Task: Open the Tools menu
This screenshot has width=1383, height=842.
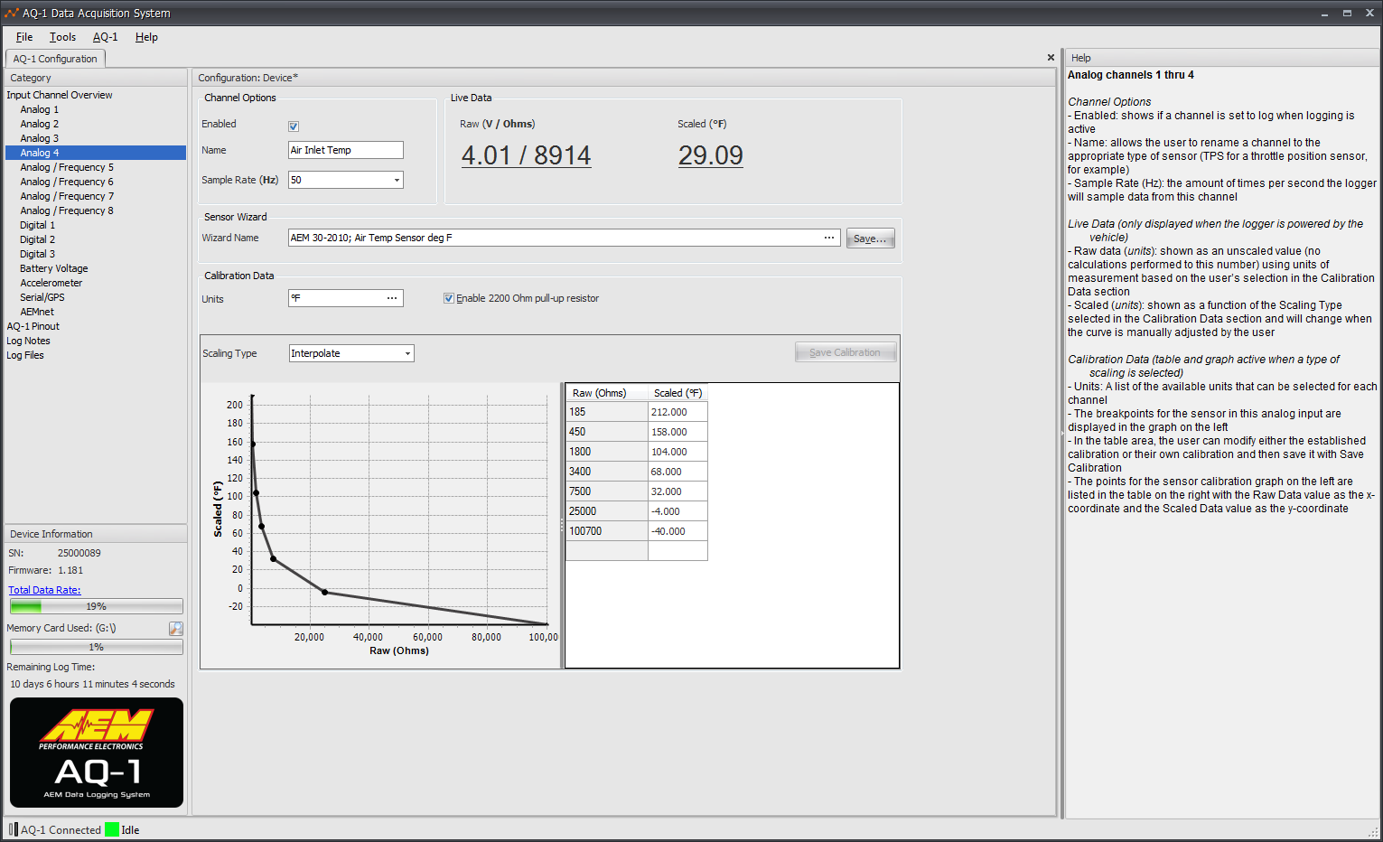Action: click(62, 37)
